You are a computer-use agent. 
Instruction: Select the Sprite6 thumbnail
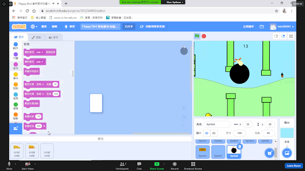coord(203,152)
